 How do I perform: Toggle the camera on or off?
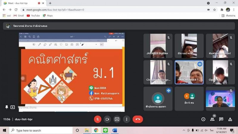pos(107,119)
